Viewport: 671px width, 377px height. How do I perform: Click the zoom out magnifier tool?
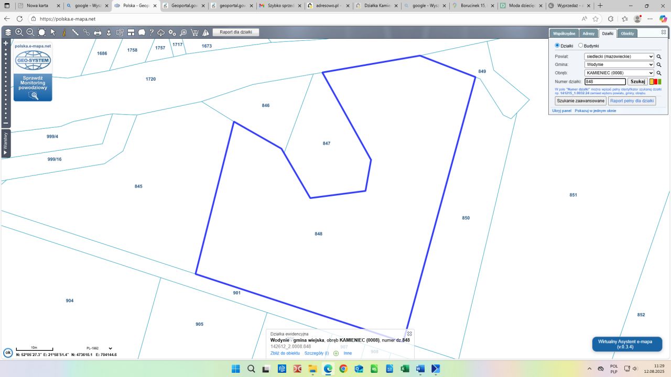tap(30, 32)
